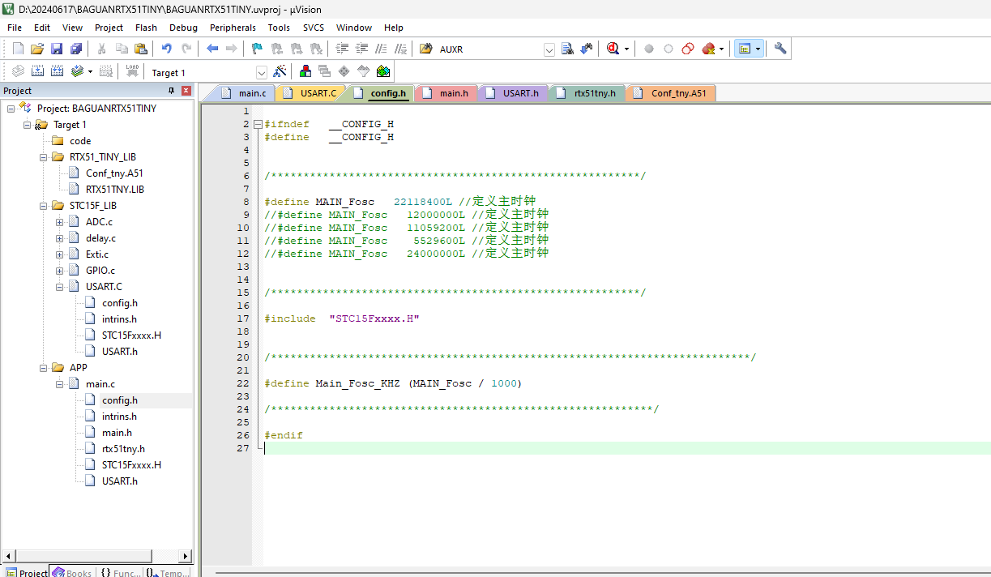This screenshot has width=991, height=577.
Task: Insert a bookmark with the flag icon
Action: tap(257, 49)
